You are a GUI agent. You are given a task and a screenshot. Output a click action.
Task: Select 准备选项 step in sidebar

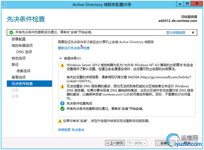click(x=23, y=71)
